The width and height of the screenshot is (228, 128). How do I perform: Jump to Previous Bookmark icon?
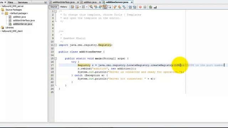point(115,7)
